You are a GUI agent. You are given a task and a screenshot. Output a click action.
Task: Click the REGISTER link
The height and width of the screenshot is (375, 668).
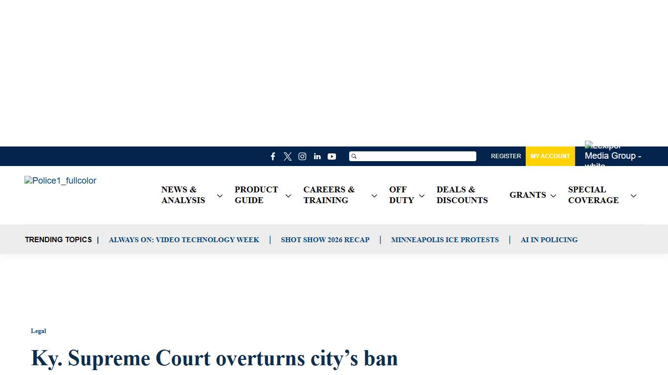(x=506, y=156)
